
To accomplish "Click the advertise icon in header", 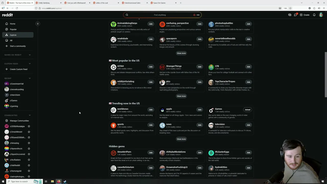I will (x=290, y=15).
